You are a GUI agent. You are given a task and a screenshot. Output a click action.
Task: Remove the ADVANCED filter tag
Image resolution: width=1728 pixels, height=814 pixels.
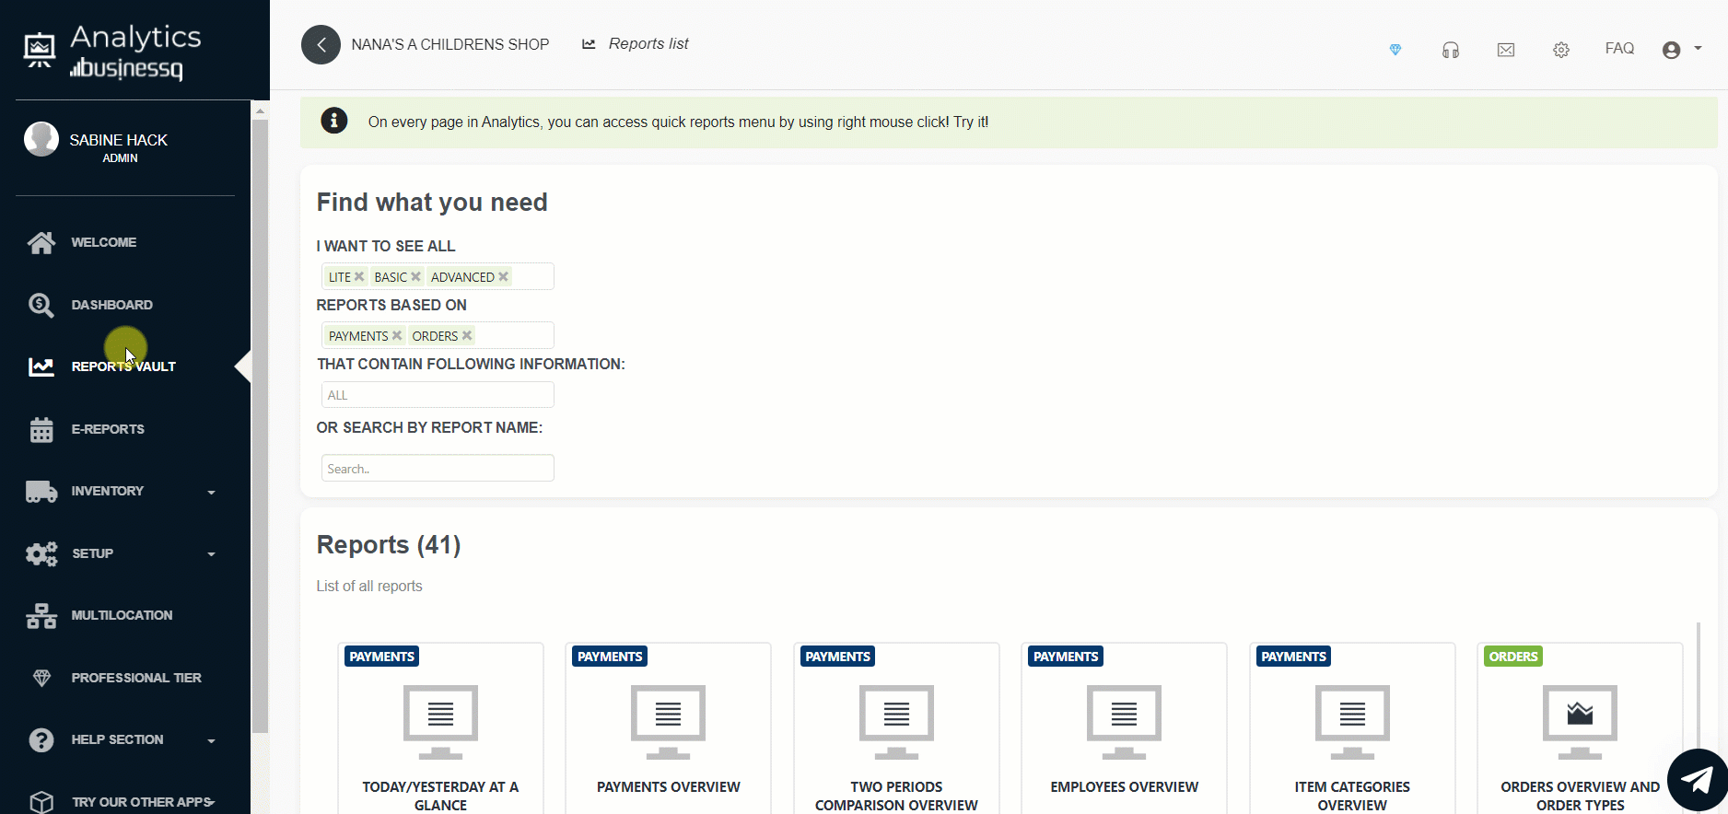point(503,277)
